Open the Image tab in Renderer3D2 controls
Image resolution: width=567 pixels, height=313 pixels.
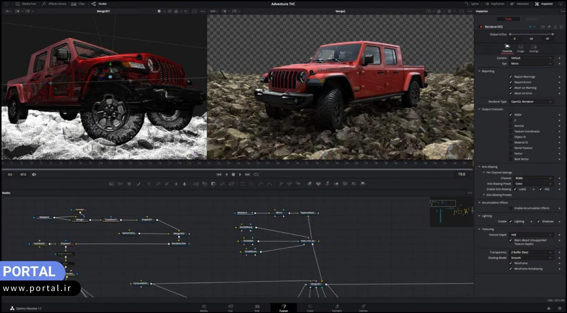click(520, 47)
